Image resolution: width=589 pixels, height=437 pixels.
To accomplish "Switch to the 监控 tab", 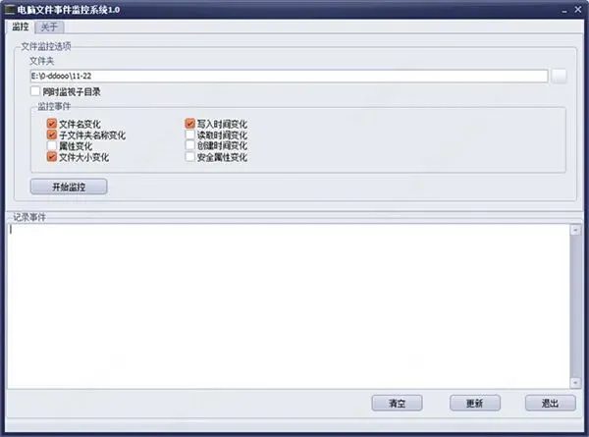I will (x=21, y=27).
